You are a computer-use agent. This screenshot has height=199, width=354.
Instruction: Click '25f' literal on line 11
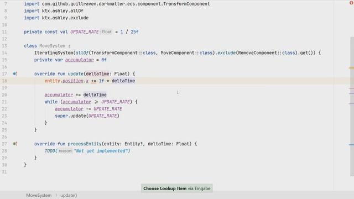pos(134,32)
